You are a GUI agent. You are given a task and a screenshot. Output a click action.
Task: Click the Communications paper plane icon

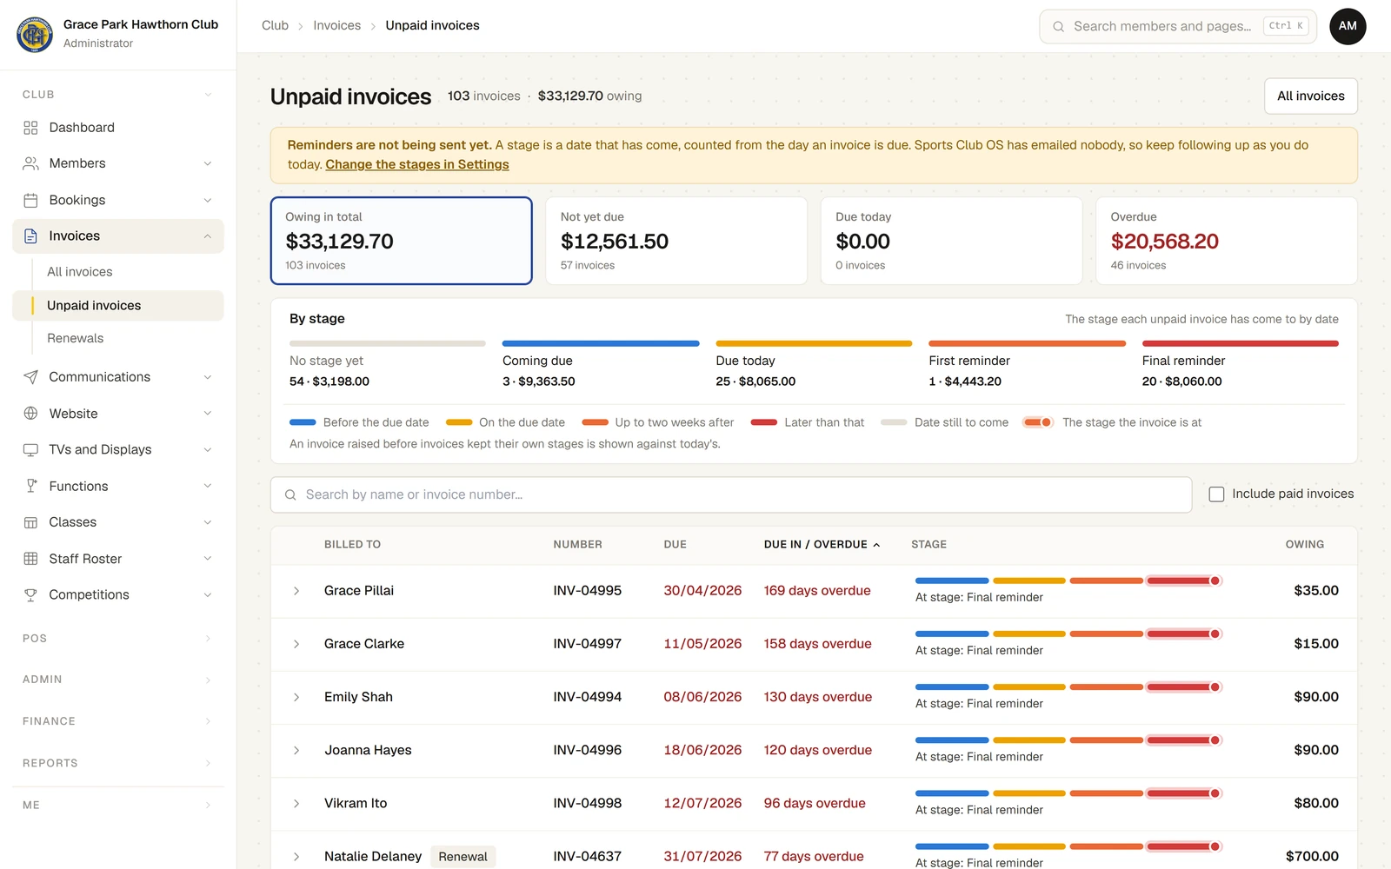click(x=30, y=377)
